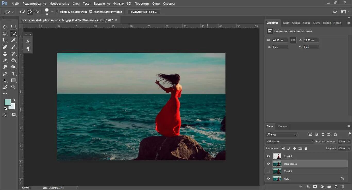Click the foreground color swatch
The height and width of the screenshot is (190, 352).
click(x=7, y=102)
